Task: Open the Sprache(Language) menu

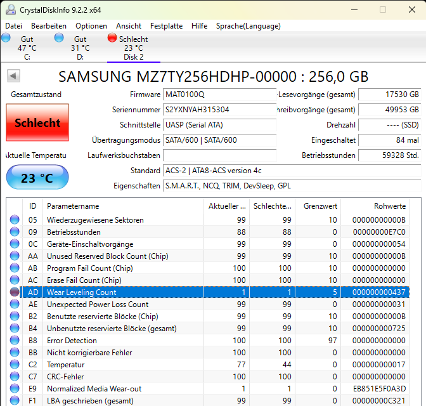Action: (x=248, y=26)
